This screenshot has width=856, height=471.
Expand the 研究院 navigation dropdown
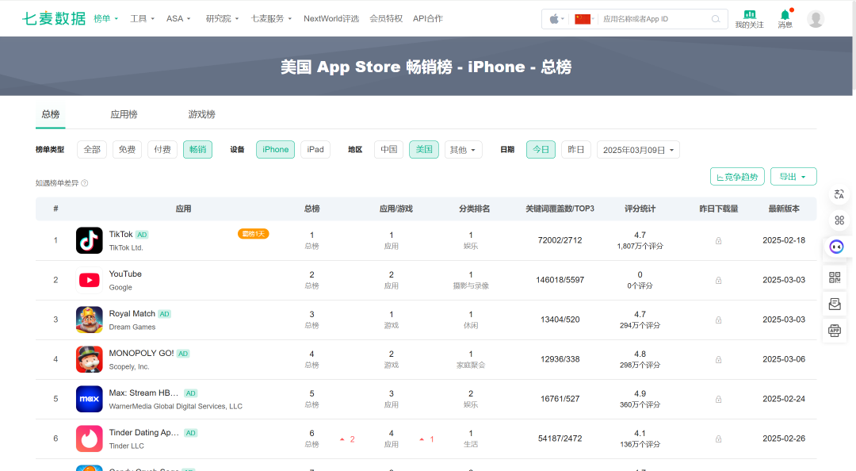[222, 18]
